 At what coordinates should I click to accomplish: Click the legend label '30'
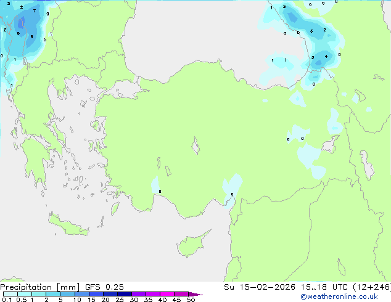pos(134,300)
